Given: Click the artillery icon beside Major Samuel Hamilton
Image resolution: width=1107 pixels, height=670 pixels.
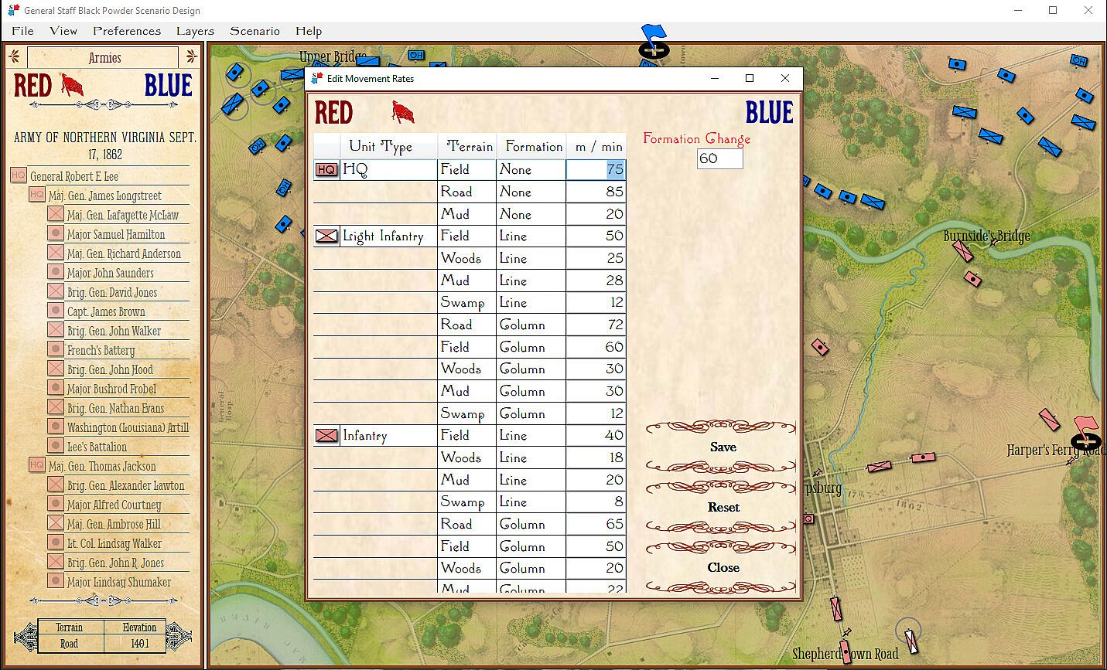Looking at the screenshot, I should 56,233.
